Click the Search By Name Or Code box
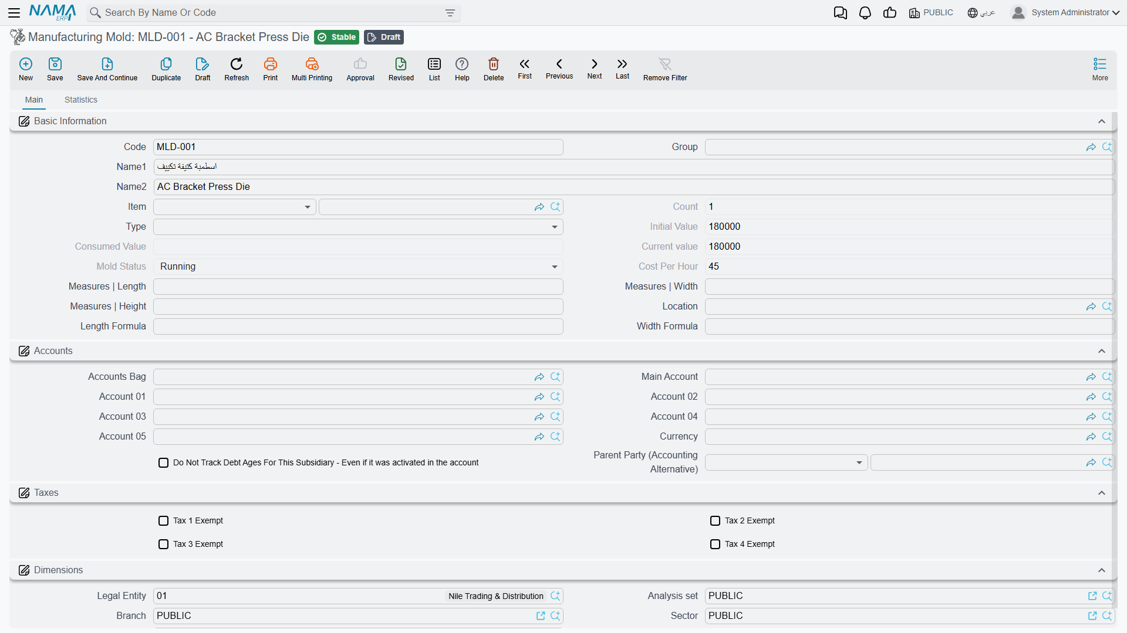The width and height of the screenshot is (1127, 633). pos(273,13)
